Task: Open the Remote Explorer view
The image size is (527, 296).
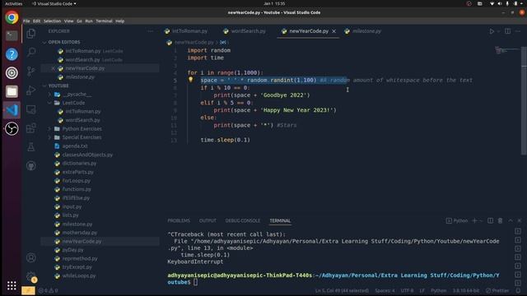Action: [31, 109]
